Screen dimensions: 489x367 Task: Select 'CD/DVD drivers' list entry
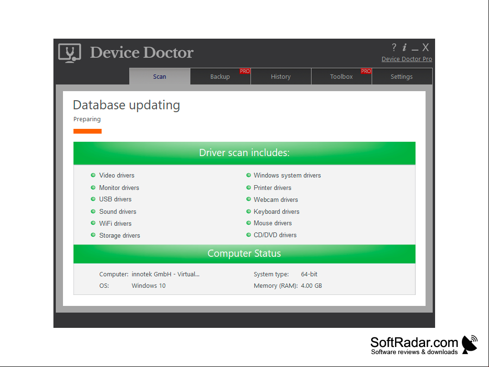click(x=275, y=235)
